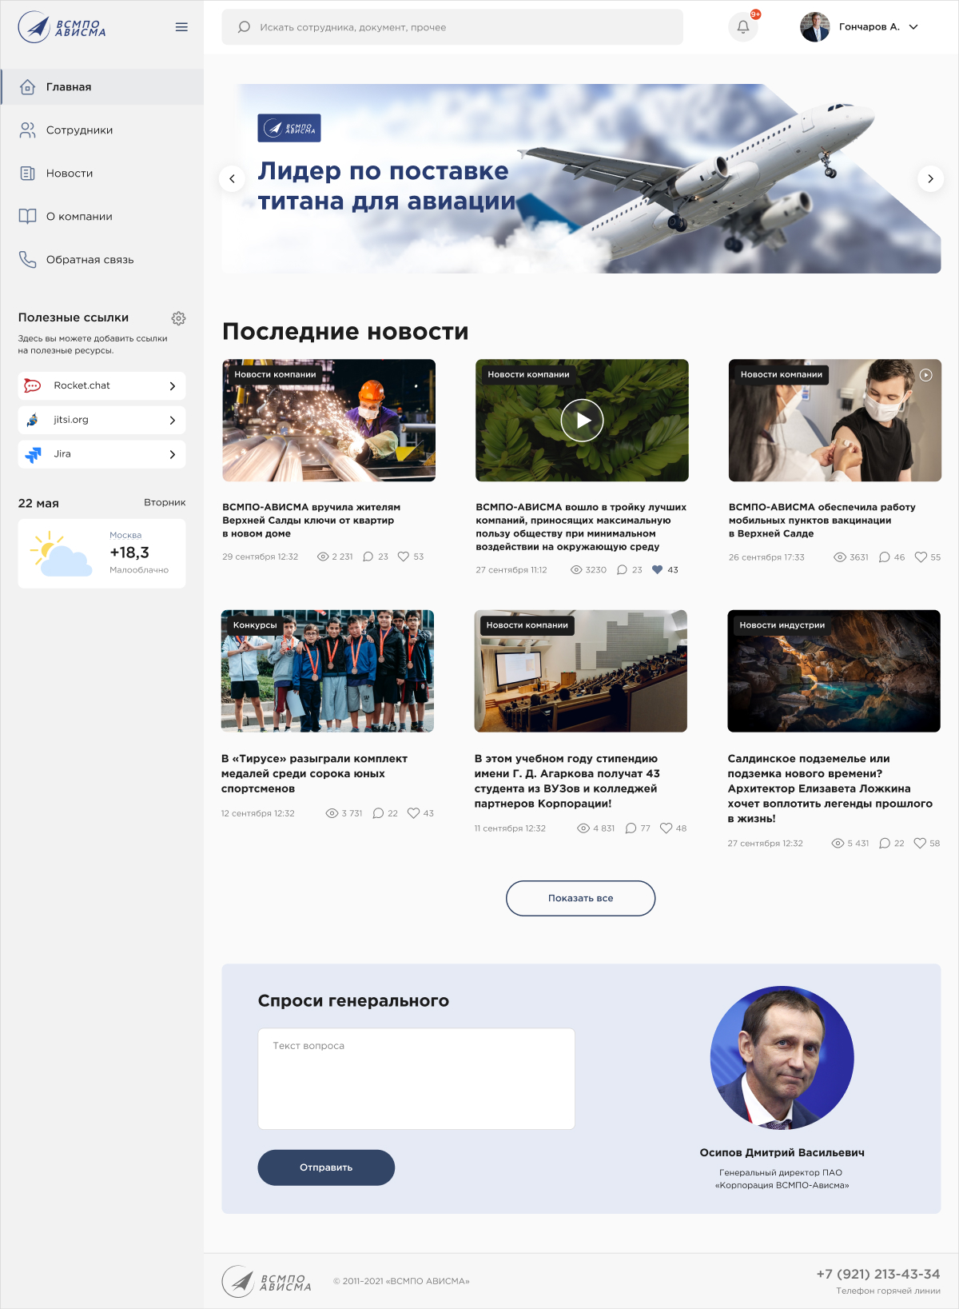Click the Гончаров А. profile avatar

point(815,27)
